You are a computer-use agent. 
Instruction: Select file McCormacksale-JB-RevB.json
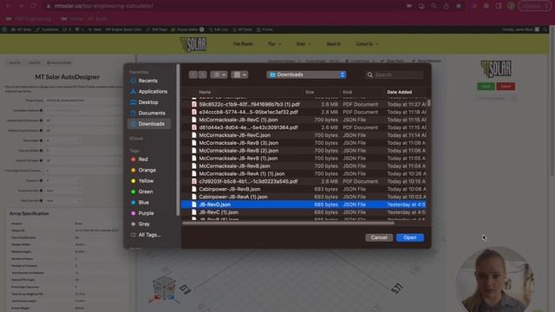click(304, 166)
